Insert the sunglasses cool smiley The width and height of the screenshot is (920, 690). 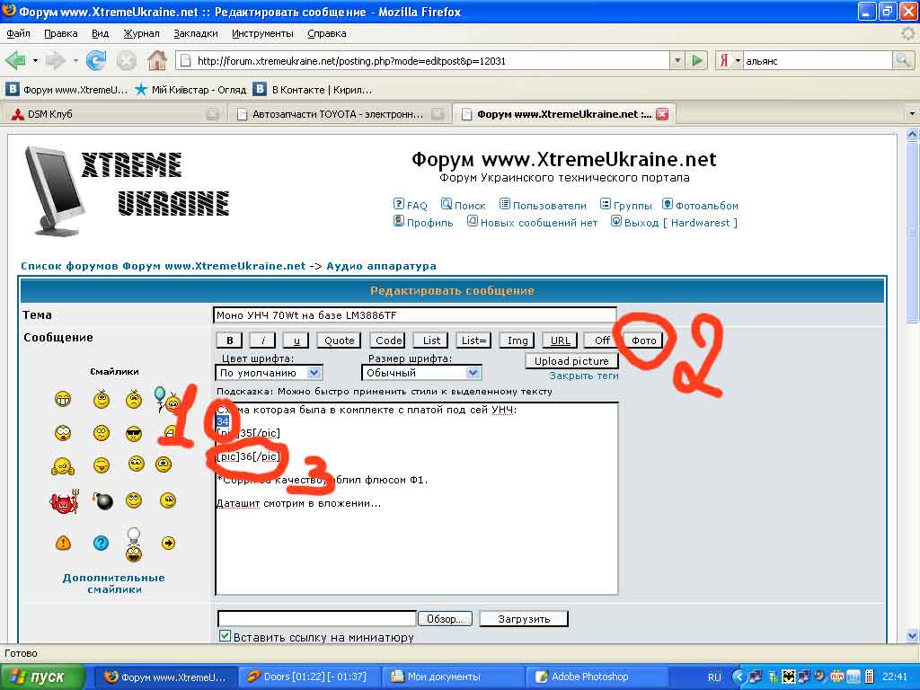[x=134, y=434]
